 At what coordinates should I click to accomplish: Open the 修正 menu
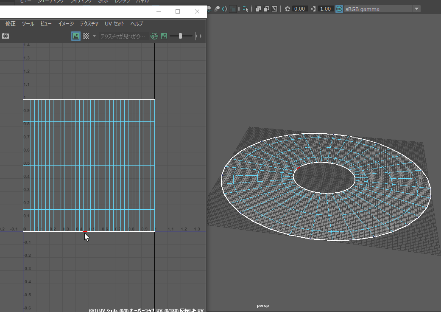pyautogui.click(x=11, y=24)
